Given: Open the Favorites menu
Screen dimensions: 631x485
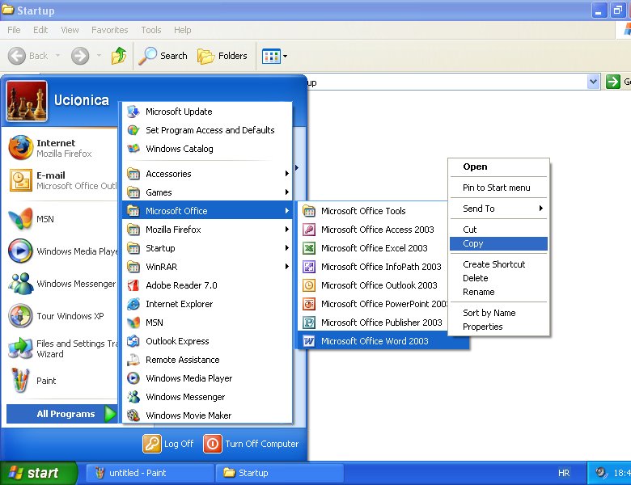Looking at the screenshot, I should [109, 30].
